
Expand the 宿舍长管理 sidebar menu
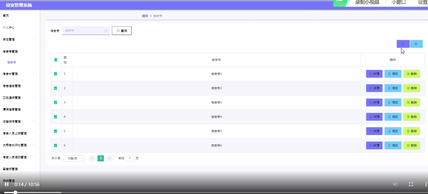point(19,74)
